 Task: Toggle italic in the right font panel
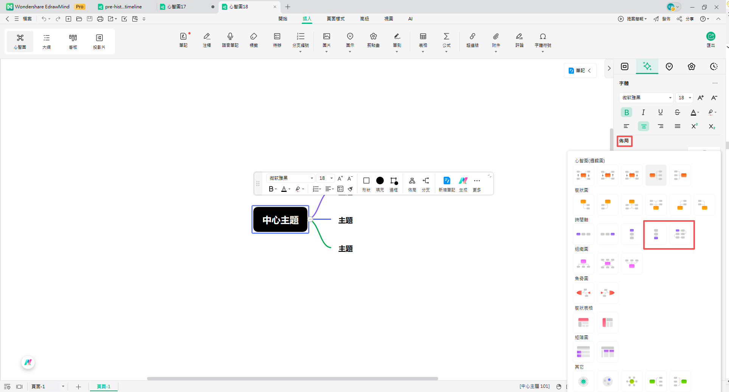[643, 113]
